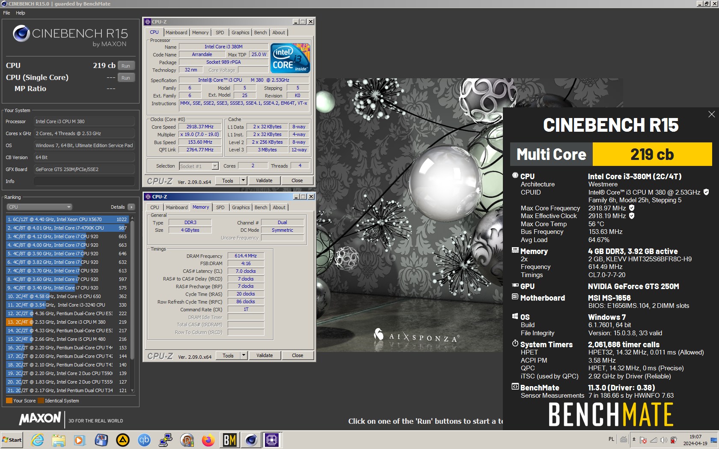Viewport: 719px width, 449px height.
Task: Open CPU tab in lower CPU-Z window
Action: [154, 207]
